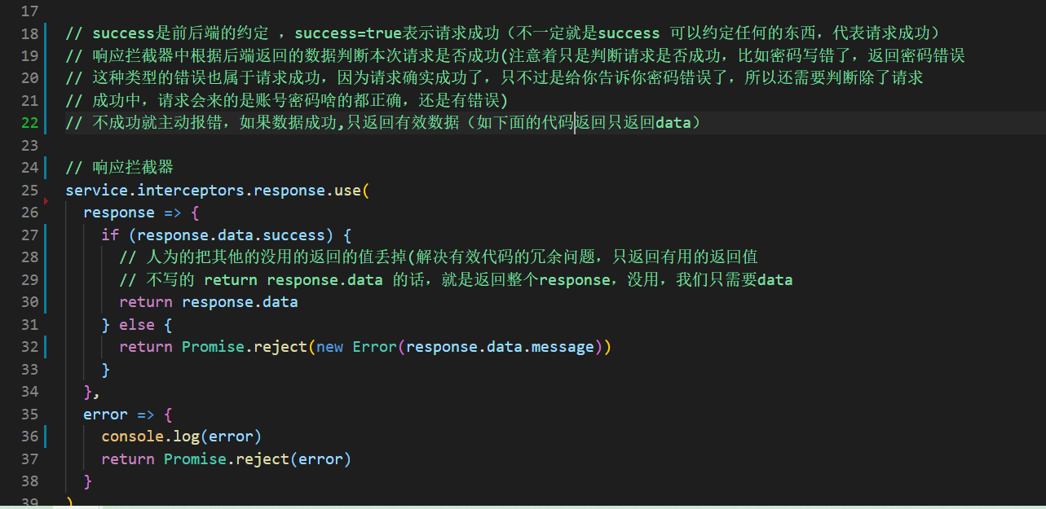Click the 'error' arrow function parameter on line 35
Image resolution: width=1046 pixels, height=509 pixels.
pyautogui.click(x=106, y=415)
